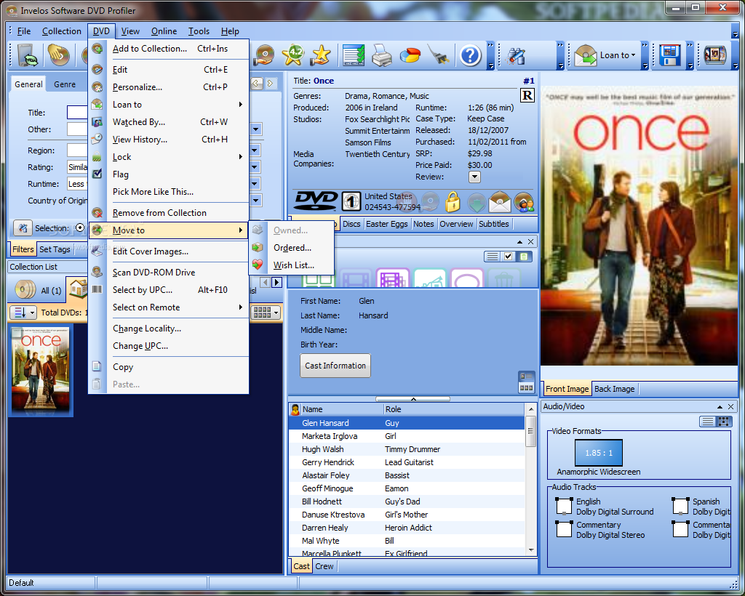Select Personalize from DVD menu
This screenshot has height=596, width=745.
(x=168, y=86)
